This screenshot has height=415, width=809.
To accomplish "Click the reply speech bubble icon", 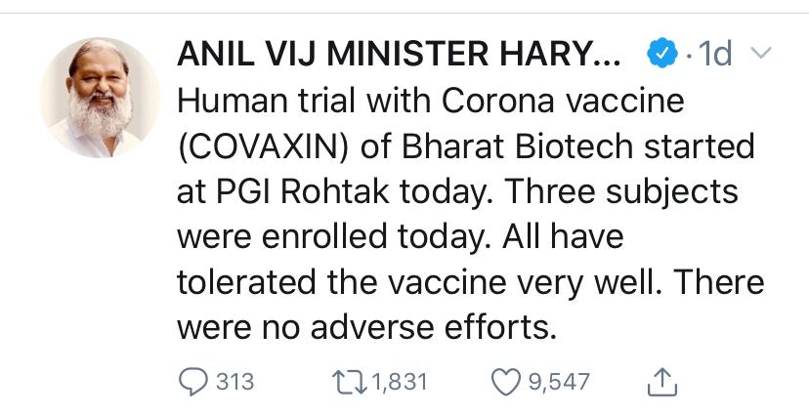I will (192, 382).
